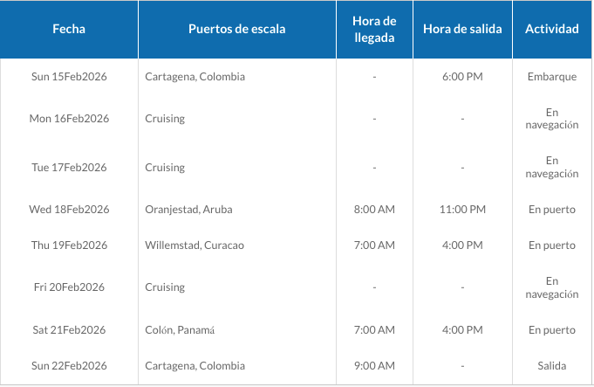594x387 pixels.
Task: Click the Fecha column header
Action: tap(69, 29)
